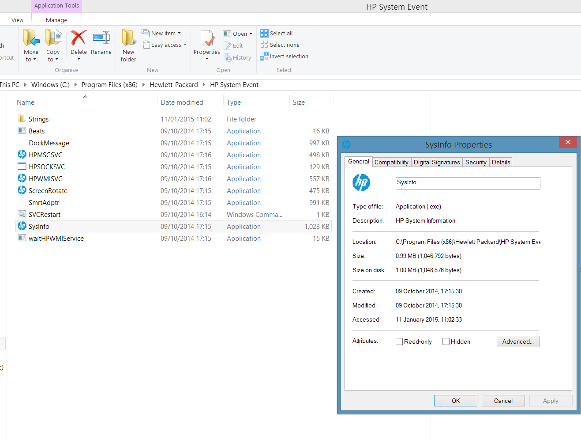Click HP logo in Properties General tab
The height and width of the screenshot is (440, 581).
click(361, 182)
